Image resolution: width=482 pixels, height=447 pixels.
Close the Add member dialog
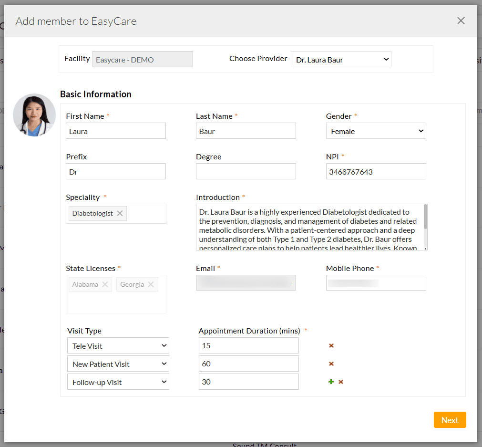(x=461, y=21)
